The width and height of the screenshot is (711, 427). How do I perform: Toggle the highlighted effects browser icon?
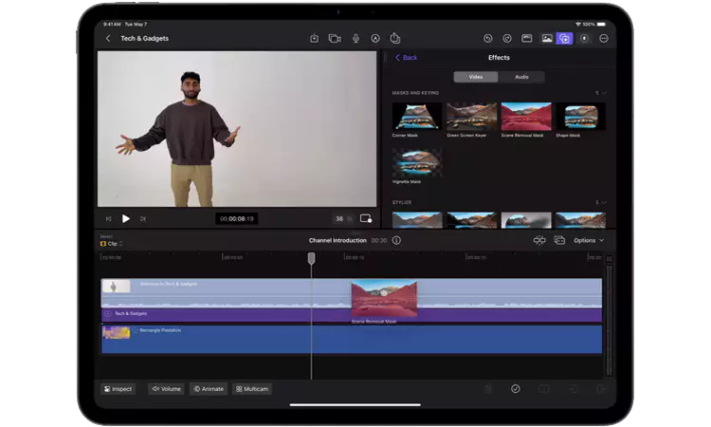565,39
